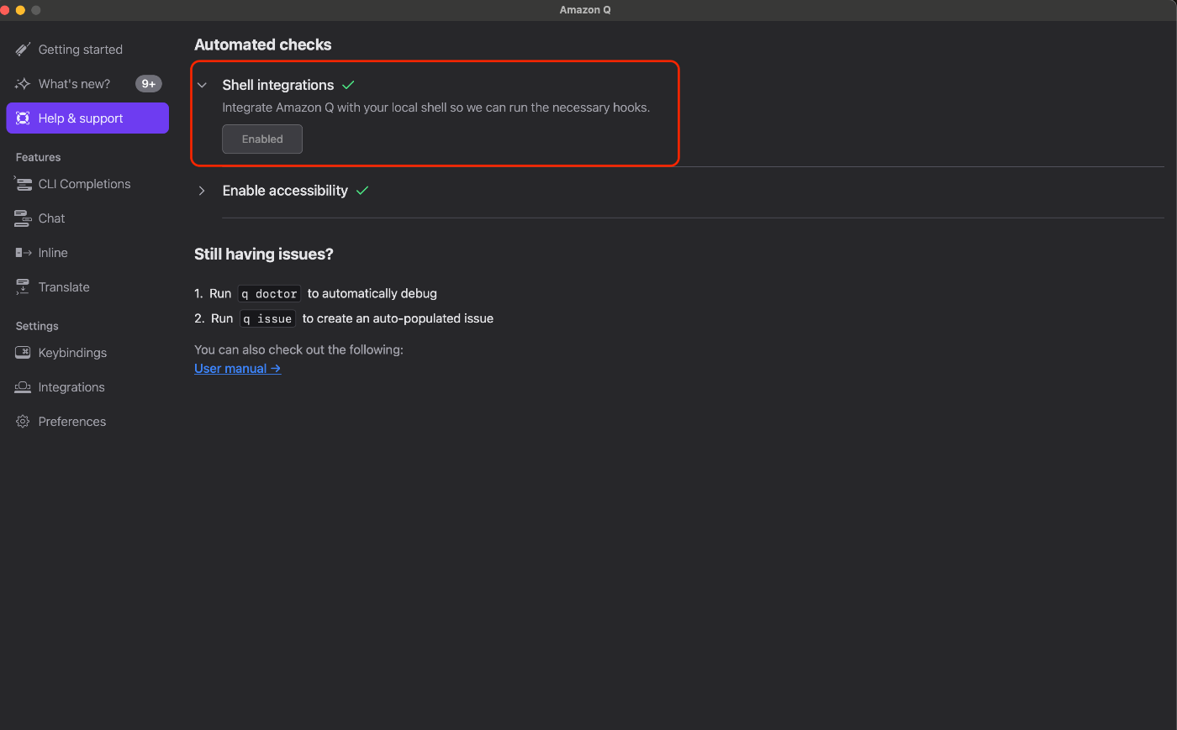This screenshot has width=1177, height=730.
Task: Open the Chat feature page
Action: [87, 218]
